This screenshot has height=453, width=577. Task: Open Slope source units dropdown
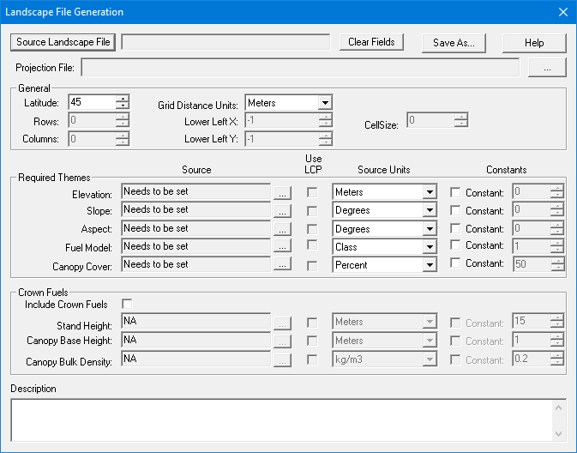(430, 210)
